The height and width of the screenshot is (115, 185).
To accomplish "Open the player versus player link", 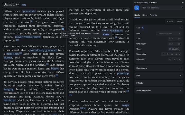I will pyautogui.click(x=28, y=37).
